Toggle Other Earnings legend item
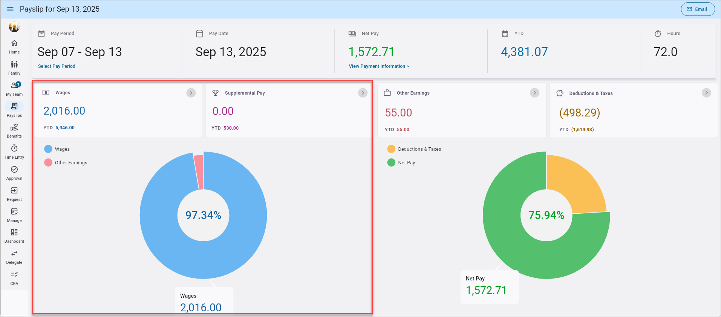This screenshot has height=317, width=721. pos(66,163)
